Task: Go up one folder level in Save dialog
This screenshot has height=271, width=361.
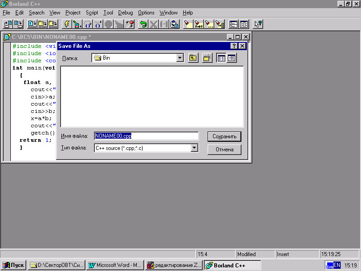Action: [x=193, y=58]
